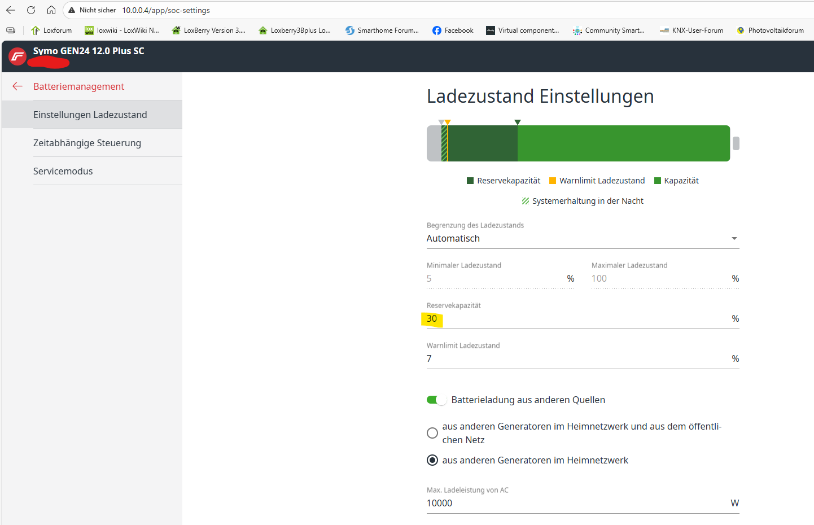This screenshot has height=525, width=814.
Task: Click the Minimaler Ladezustand field
Action: [x=501, y=278]
